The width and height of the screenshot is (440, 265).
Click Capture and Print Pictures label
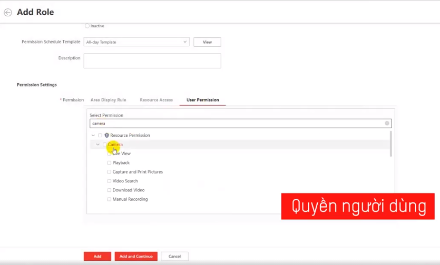tap(138, 172)
